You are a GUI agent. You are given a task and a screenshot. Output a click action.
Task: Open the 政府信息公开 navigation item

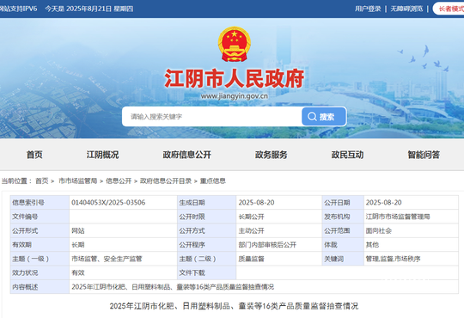[x=186, y=155]
